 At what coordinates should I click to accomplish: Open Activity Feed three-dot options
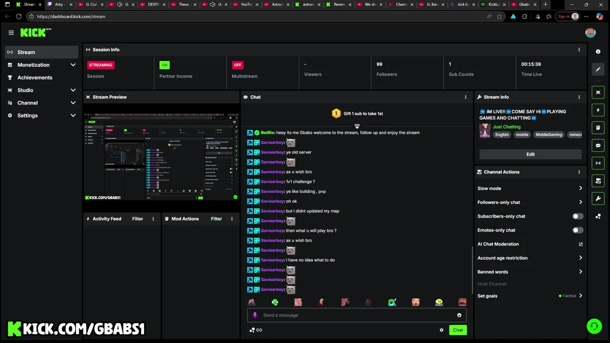pyautogui.click(x=153, y=219)
